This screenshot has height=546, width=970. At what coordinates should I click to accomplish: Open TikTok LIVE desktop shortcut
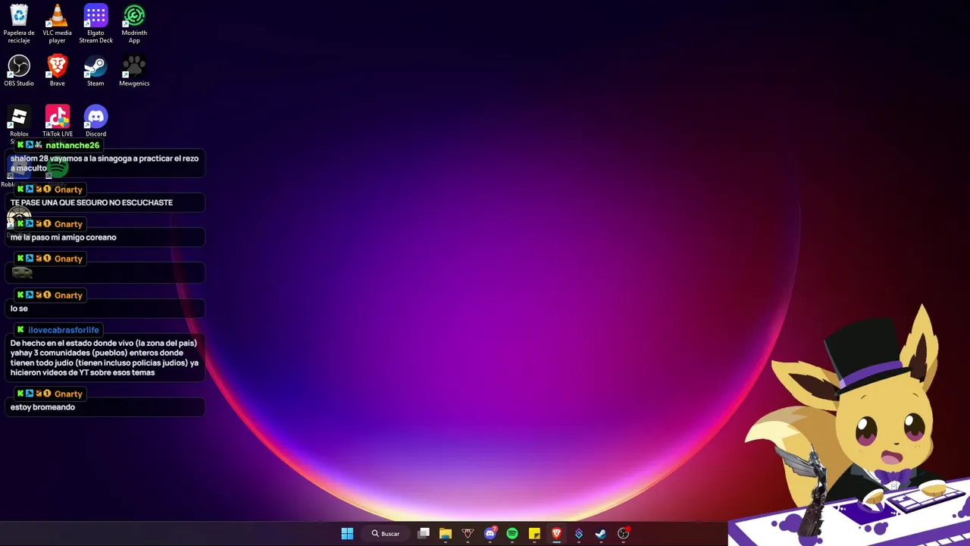(x=57, y=121)
